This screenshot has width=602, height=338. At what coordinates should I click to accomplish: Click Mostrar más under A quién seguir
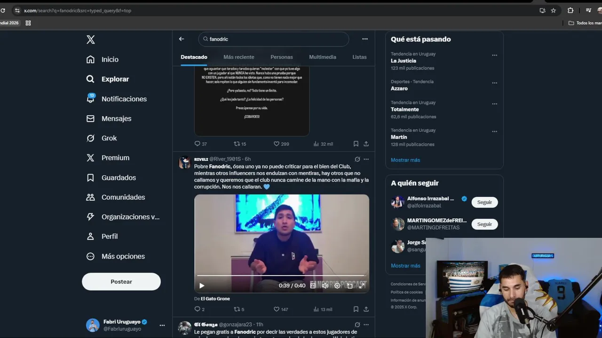[x=405, y=266]
